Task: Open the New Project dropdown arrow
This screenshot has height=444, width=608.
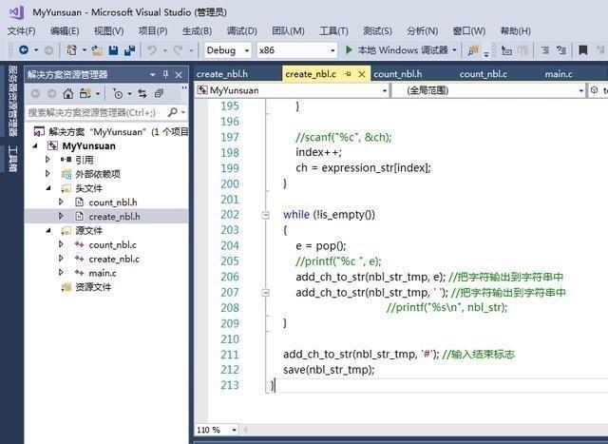Action: pos(85,50)
